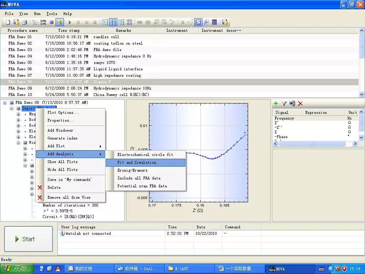The width and height of the screenshot is (365, 274).
Task: Choose Fit and Simulation analysis
Action: pyautogui.click(x=145, y=162)
